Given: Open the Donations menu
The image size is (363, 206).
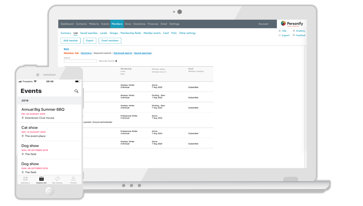Looking at the screenshot, I should [139, 24].
